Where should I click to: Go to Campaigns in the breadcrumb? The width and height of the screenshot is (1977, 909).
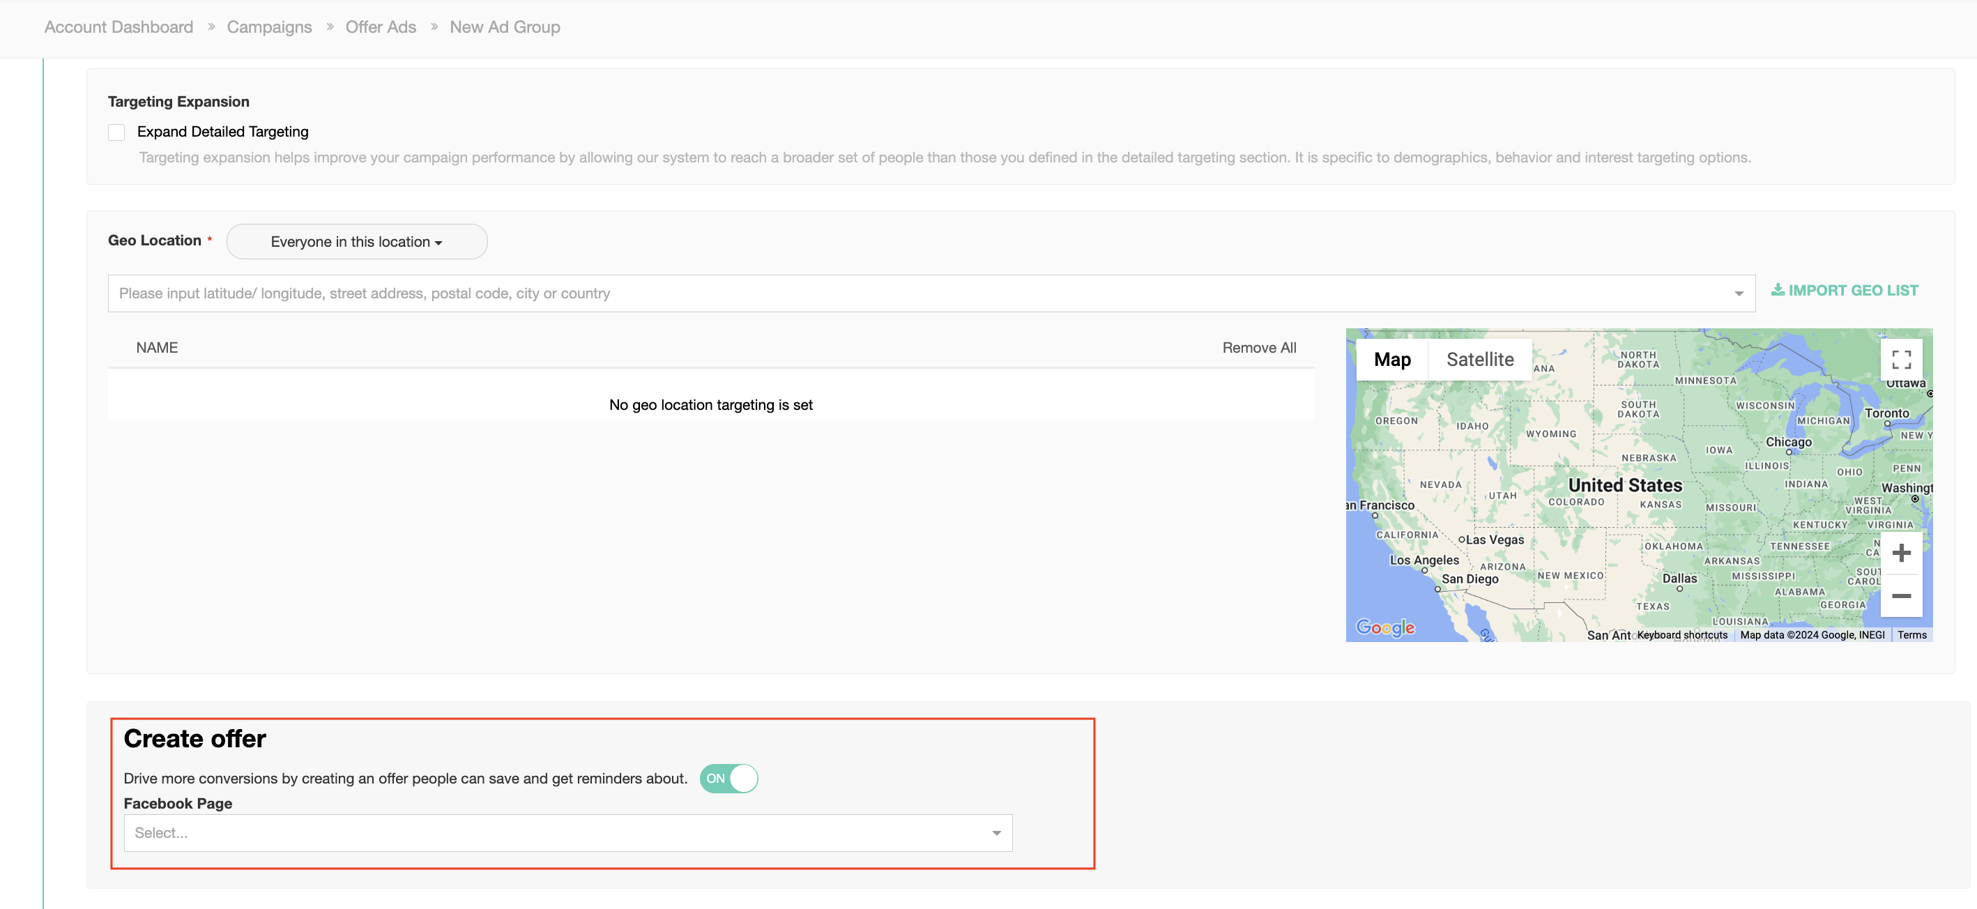point(269,27)
